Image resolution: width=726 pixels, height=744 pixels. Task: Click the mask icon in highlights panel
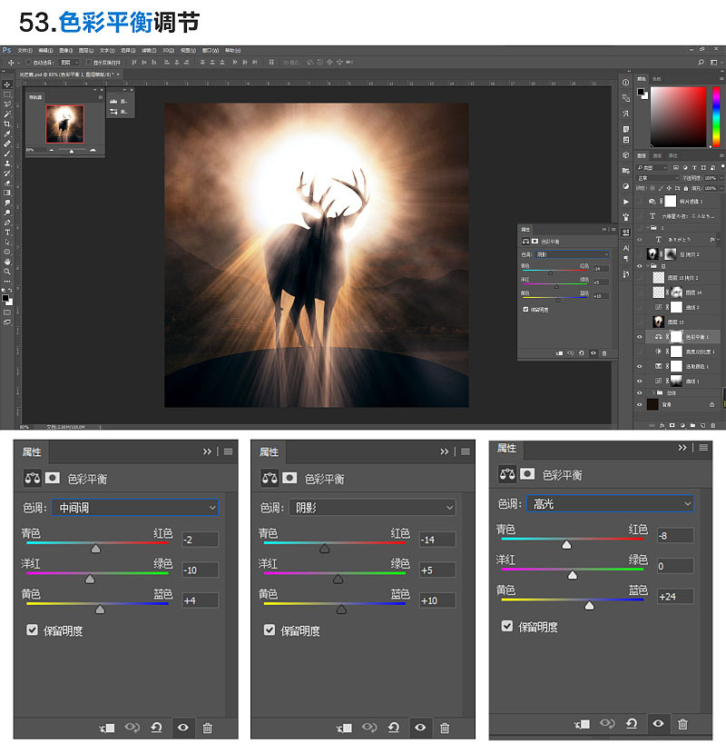[x=527, y=474]
